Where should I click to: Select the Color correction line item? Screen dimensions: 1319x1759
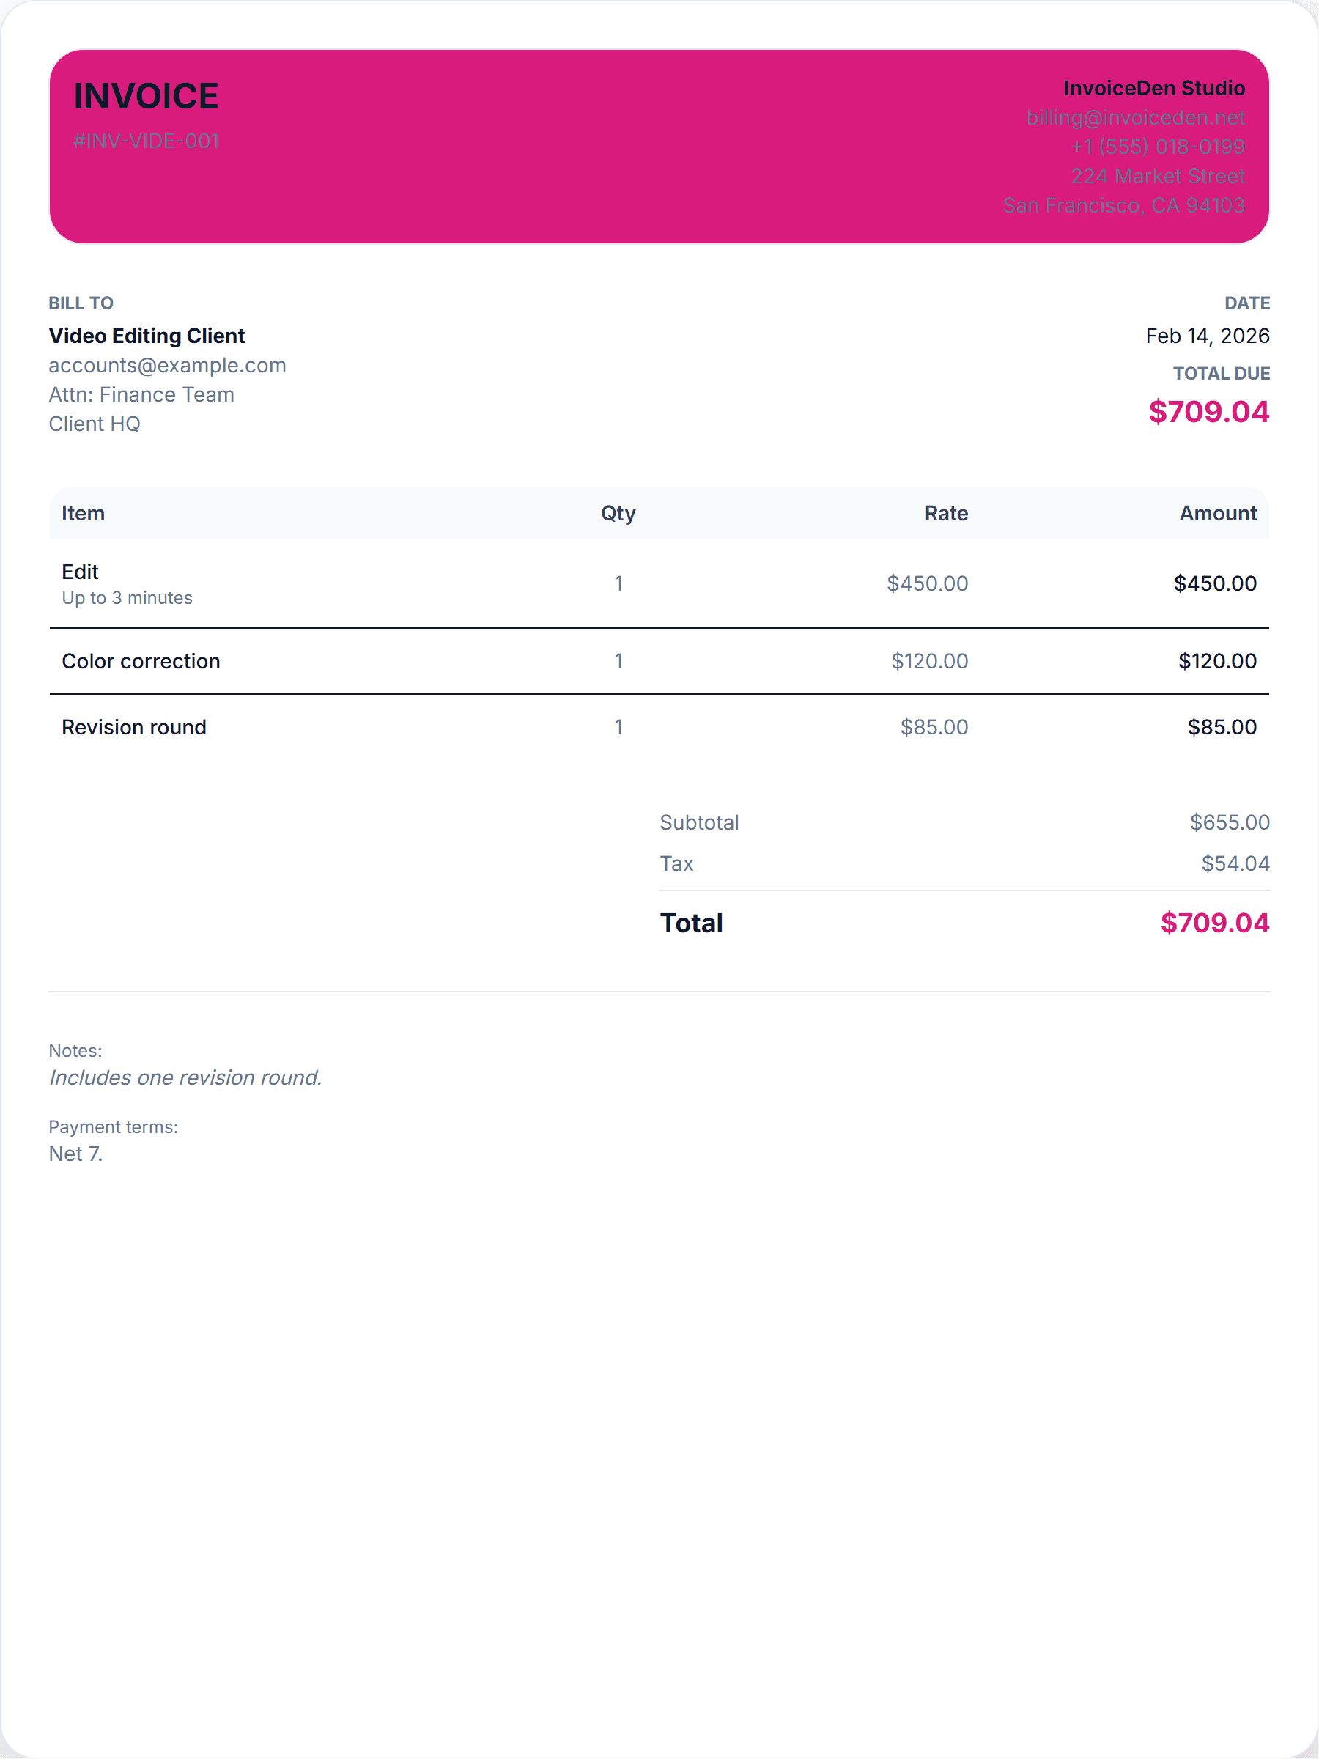[x=141, y=662]
